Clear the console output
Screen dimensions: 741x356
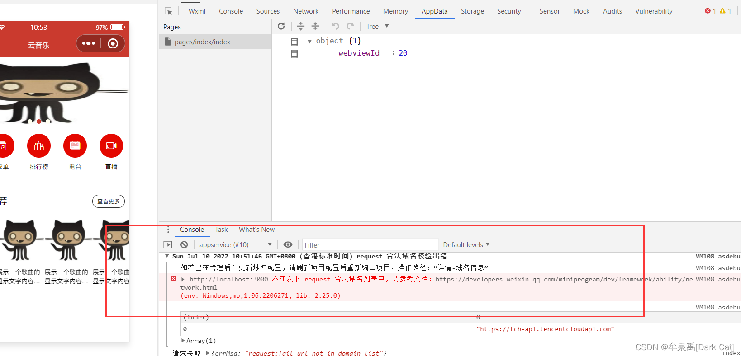(184, 244)
